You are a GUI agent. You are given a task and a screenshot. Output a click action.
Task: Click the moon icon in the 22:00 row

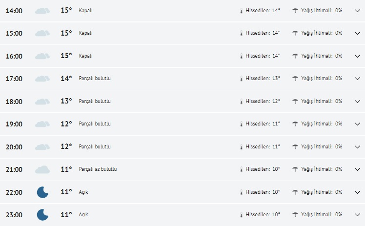tap(42, 192)
